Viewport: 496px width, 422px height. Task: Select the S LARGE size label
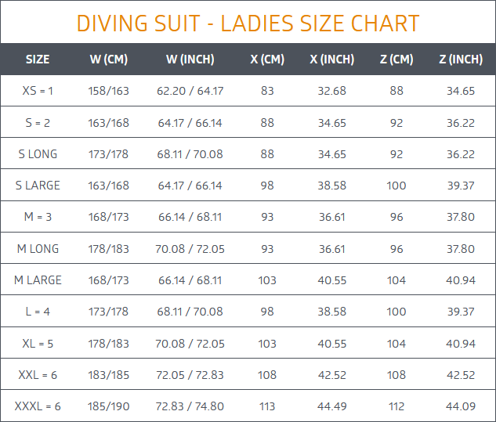point(38,186)
